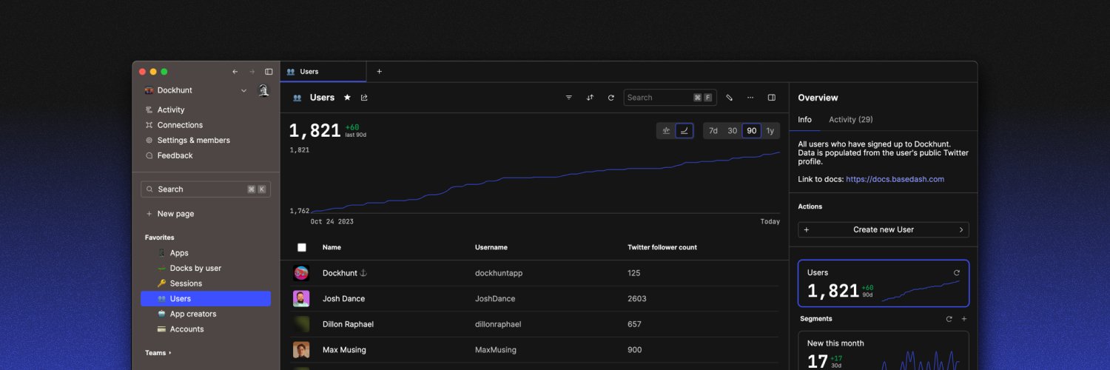
Task: Switch to the Info tab
Action: pos(804,120)
